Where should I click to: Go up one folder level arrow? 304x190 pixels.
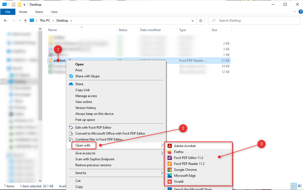[x=25, y=21]
